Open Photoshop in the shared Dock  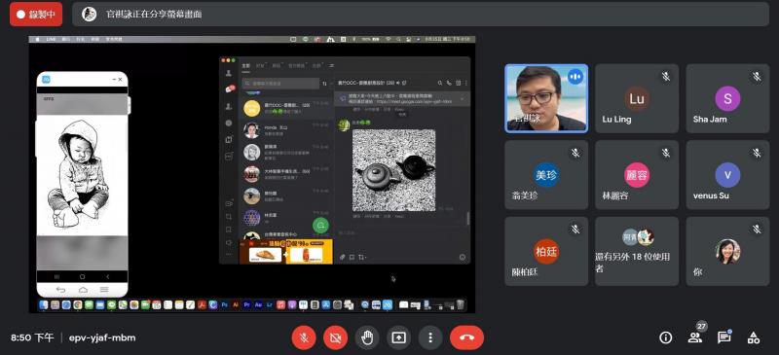click(225, 304)
